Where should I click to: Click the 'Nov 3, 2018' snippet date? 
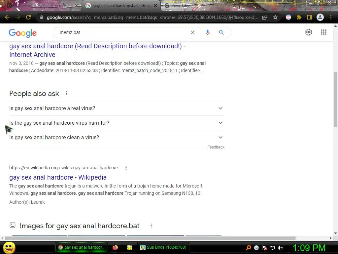pyautogui.click(x=21, y=63)
